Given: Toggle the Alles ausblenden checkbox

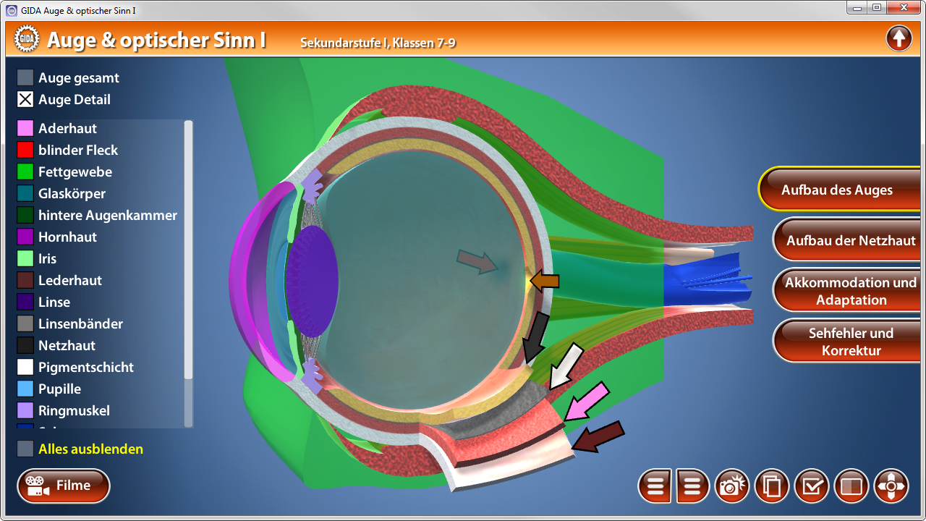Looking at the screenshot, I should pyautogui.click(x=25, y=449).
